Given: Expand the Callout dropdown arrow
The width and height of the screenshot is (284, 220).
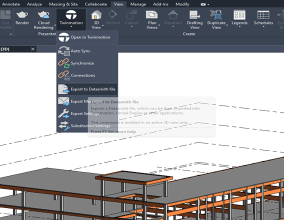Looking at the screenshot, I should pyautogui.click(x=131, y=27).
